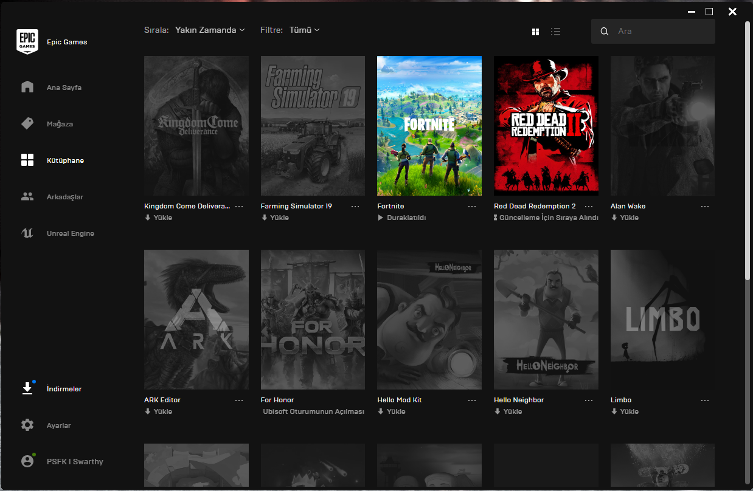
Task: Select the Hello Mod Kit cover
Action: pyautogui.click(x=429, y=320)
